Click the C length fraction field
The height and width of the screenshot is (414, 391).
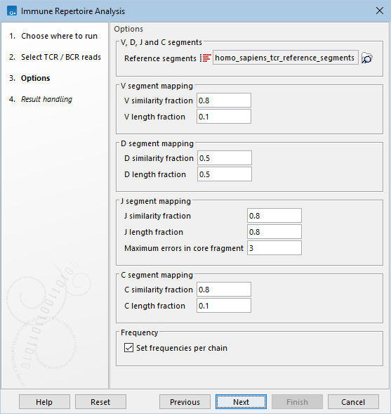(x=224, y=306)
